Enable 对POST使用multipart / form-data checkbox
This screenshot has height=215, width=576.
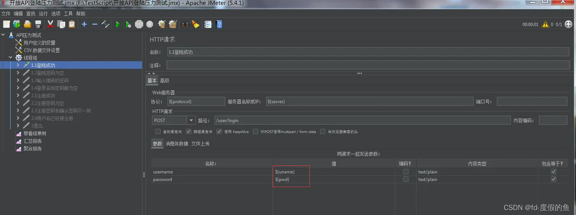tap(256, 132)
